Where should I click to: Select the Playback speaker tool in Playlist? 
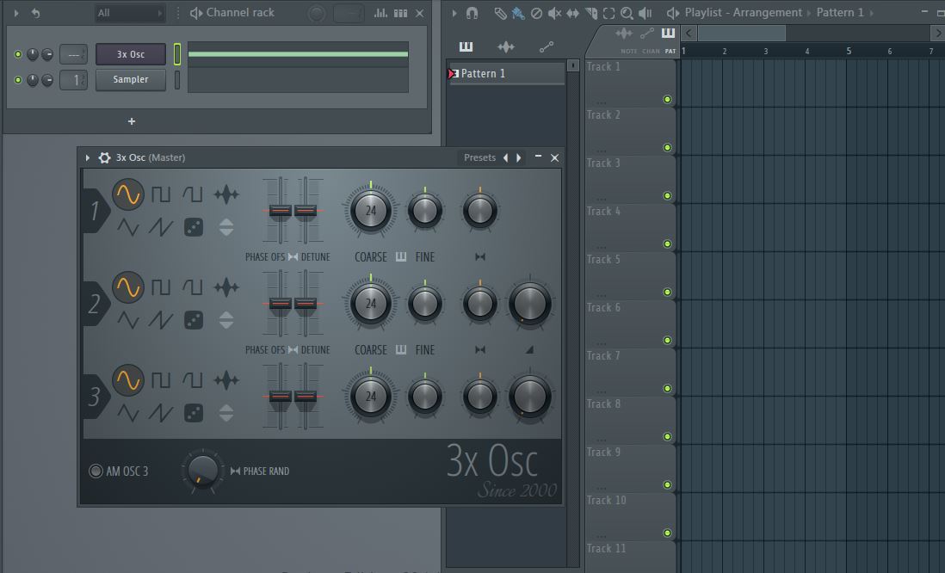coord(645,13)
